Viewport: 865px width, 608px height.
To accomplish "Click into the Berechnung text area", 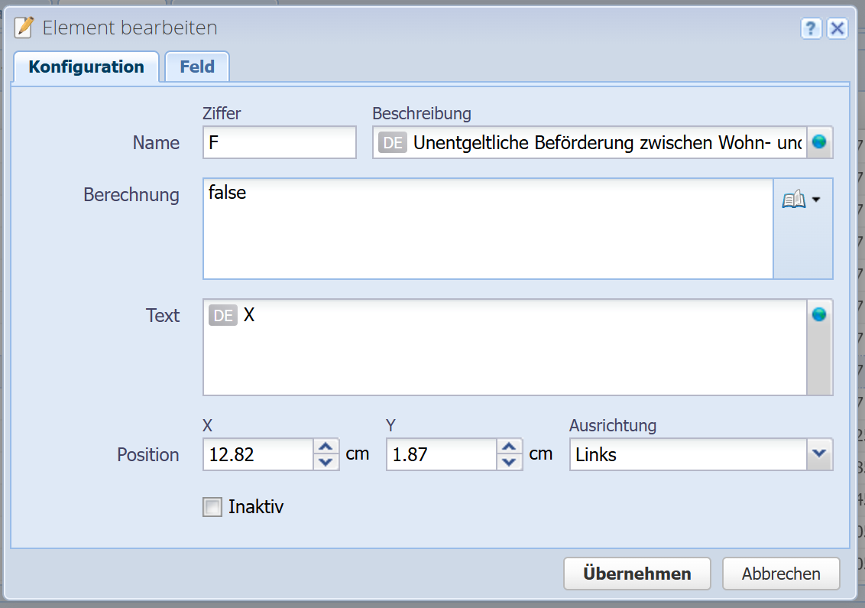I will coord(488,229).
